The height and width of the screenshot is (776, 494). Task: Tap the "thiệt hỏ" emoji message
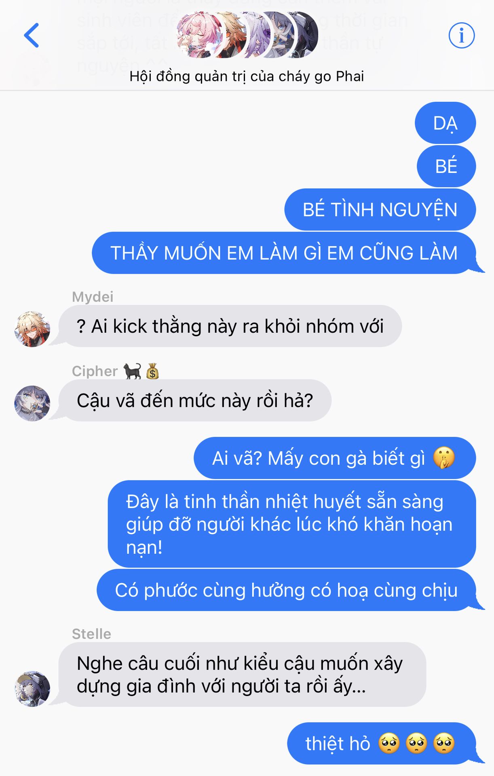pyautogui.click(x=381, y=743)
